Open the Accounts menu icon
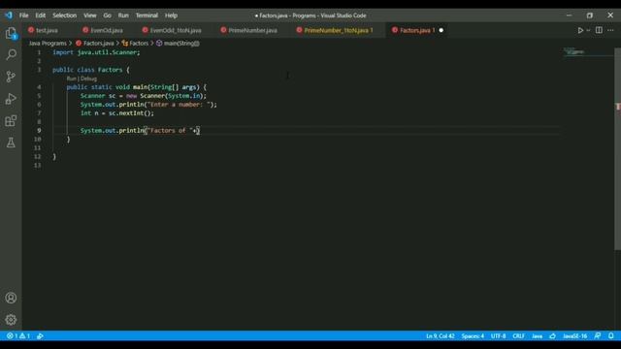The width and height of the screenshot is (621, 349). (11, 298)
